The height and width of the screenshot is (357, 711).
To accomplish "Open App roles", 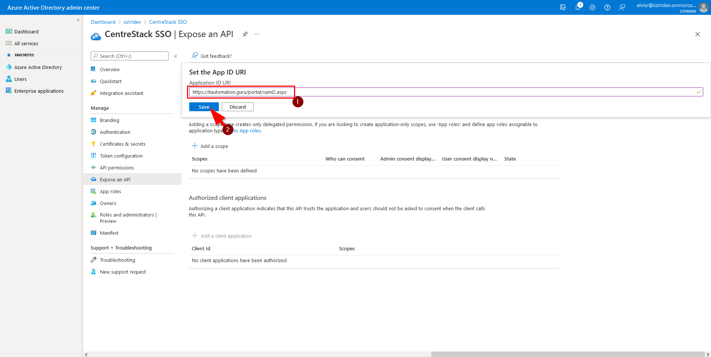I will (x=110, y=191).
